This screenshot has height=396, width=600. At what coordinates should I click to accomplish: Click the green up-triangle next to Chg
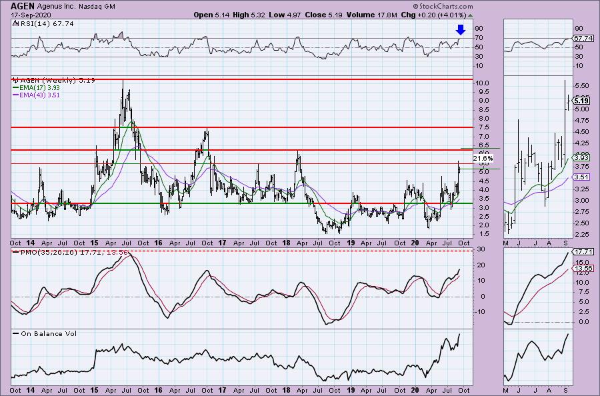pos(470,15)
